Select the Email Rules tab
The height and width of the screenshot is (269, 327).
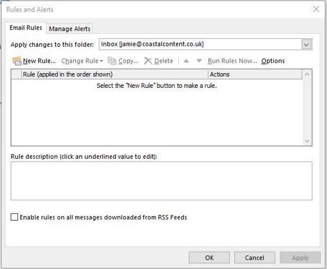tap(26, 28)
